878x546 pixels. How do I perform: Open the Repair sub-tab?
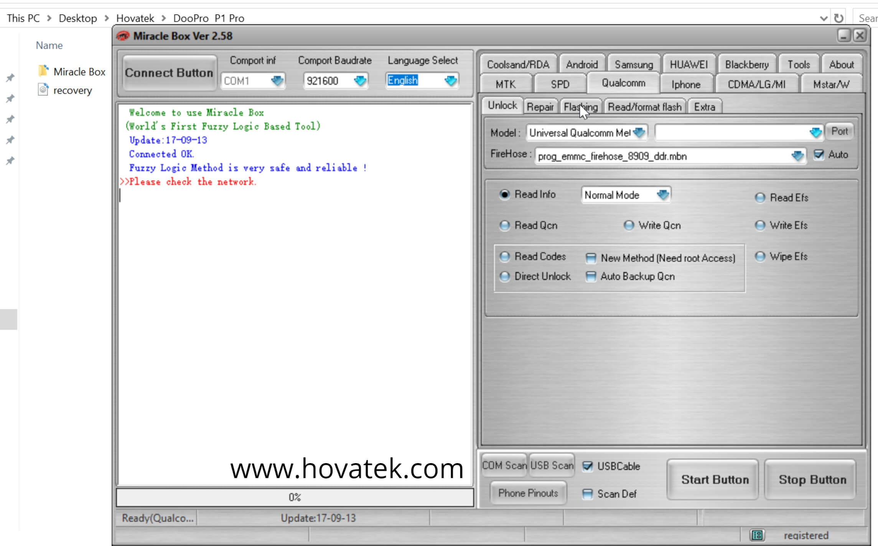[x=540, y=107]
